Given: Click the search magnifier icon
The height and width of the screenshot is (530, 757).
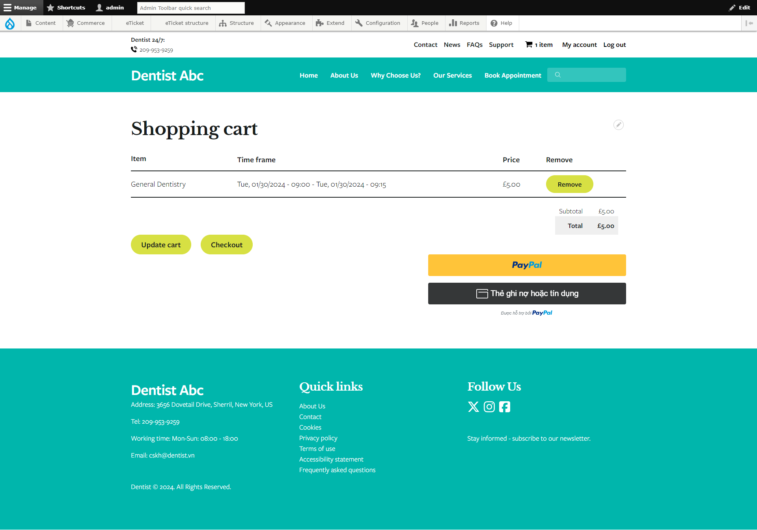Looking at the screenshot, I should click(x=557, y=75).
